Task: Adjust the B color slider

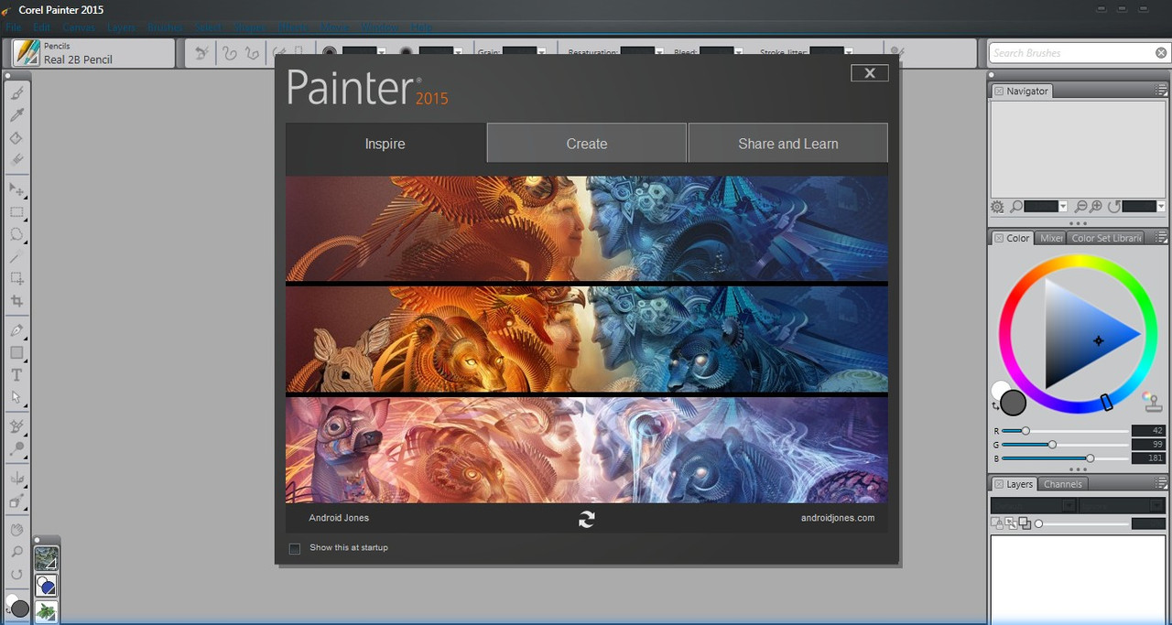Action: [x=1065, y=458]
